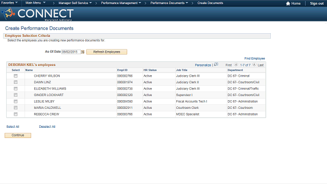Screen dimensions: 327x184
Task: Sort by Job Title column header
Action: point(182,70)
